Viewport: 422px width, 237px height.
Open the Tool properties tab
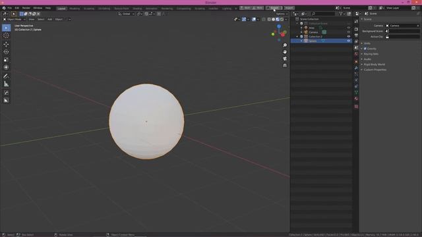356,22
